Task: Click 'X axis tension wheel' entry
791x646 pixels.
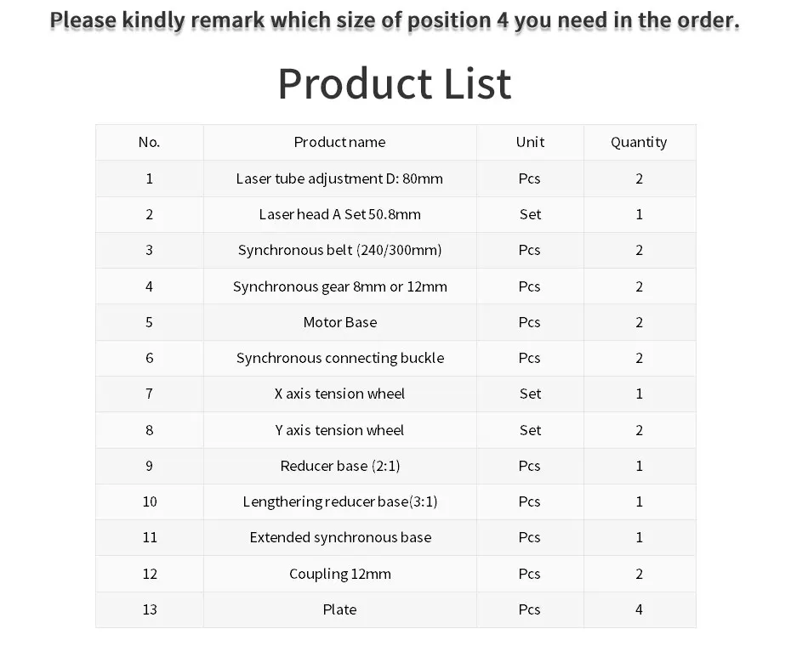Action: (339, 394)
